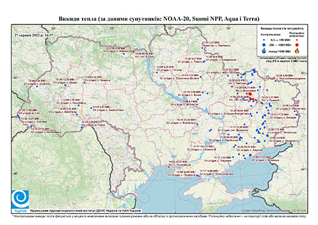Click the orange flame icon in legend

(x=297, y=51)
